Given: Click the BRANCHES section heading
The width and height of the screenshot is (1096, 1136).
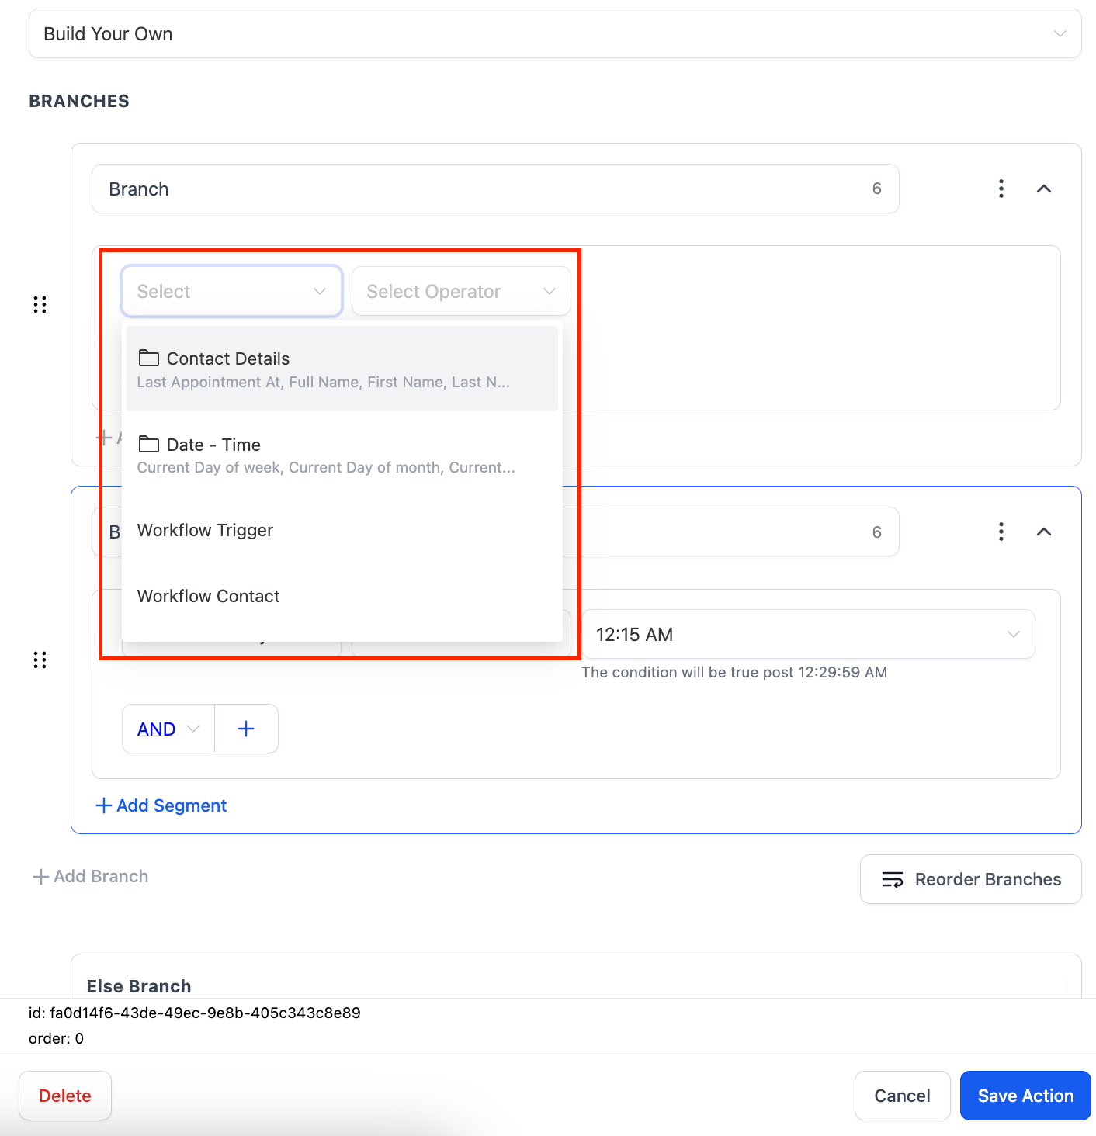Looking at the screenshot, I should [79, 101].
